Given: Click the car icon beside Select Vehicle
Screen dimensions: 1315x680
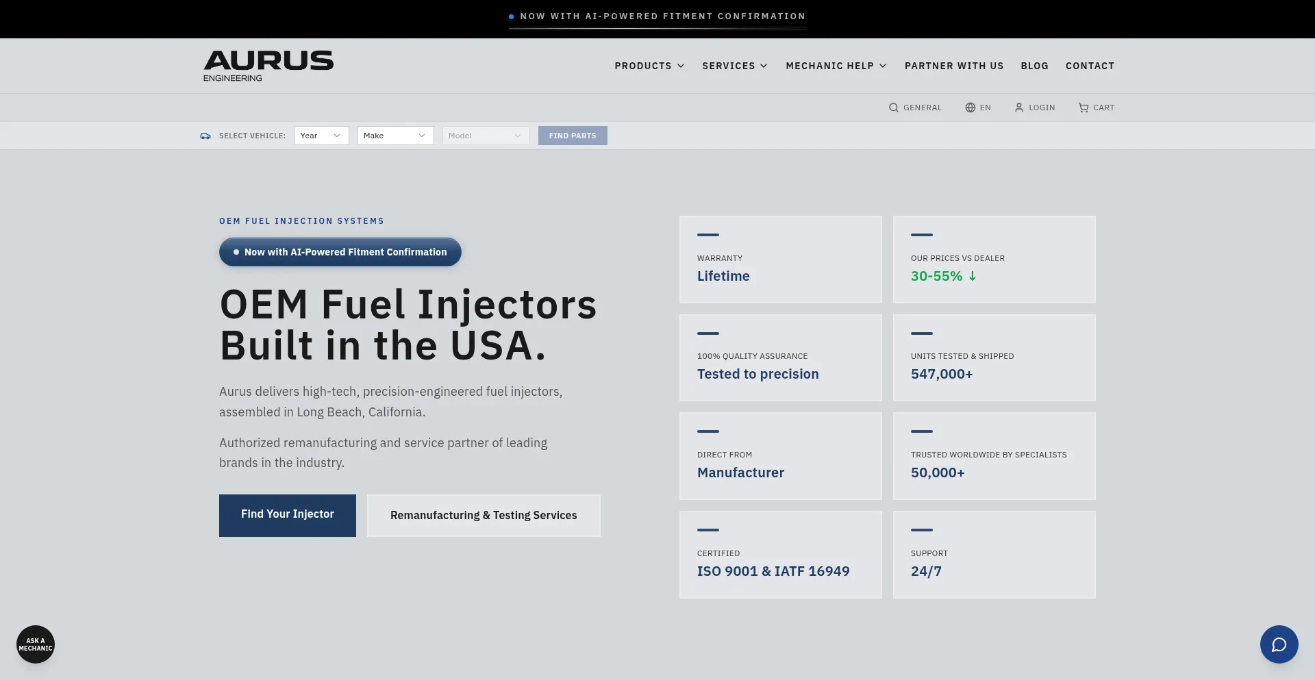Looking at the screenshot, I should click(x=205, y=136).
